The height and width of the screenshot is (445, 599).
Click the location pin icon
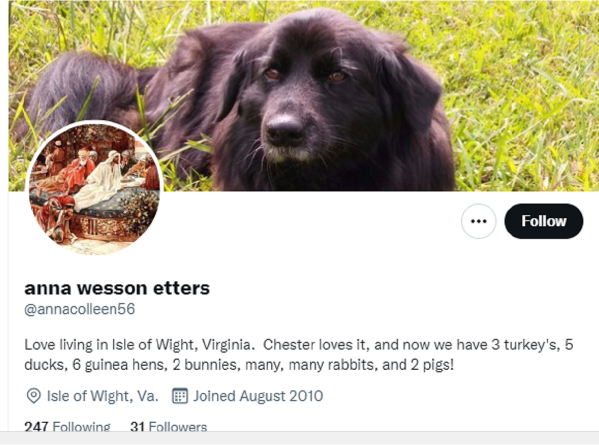coord(34,395)
